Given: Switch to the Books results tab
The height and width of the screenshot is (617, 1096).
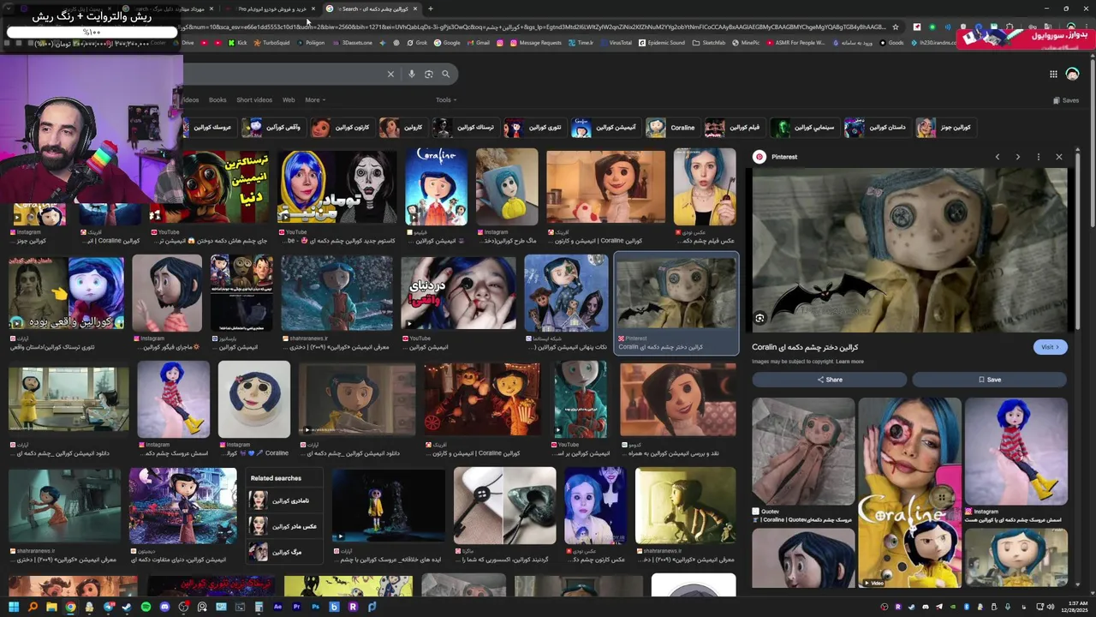Looking at the screenshot, I should tap(217, 100).
